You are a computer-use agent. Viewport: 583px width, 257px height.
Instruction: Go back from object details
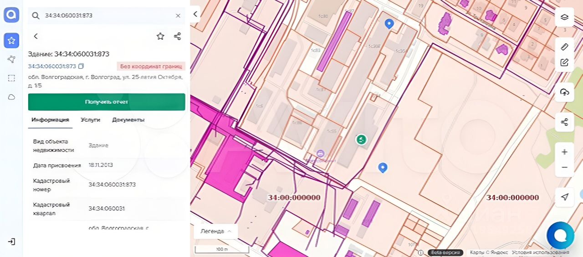(36, 36)
